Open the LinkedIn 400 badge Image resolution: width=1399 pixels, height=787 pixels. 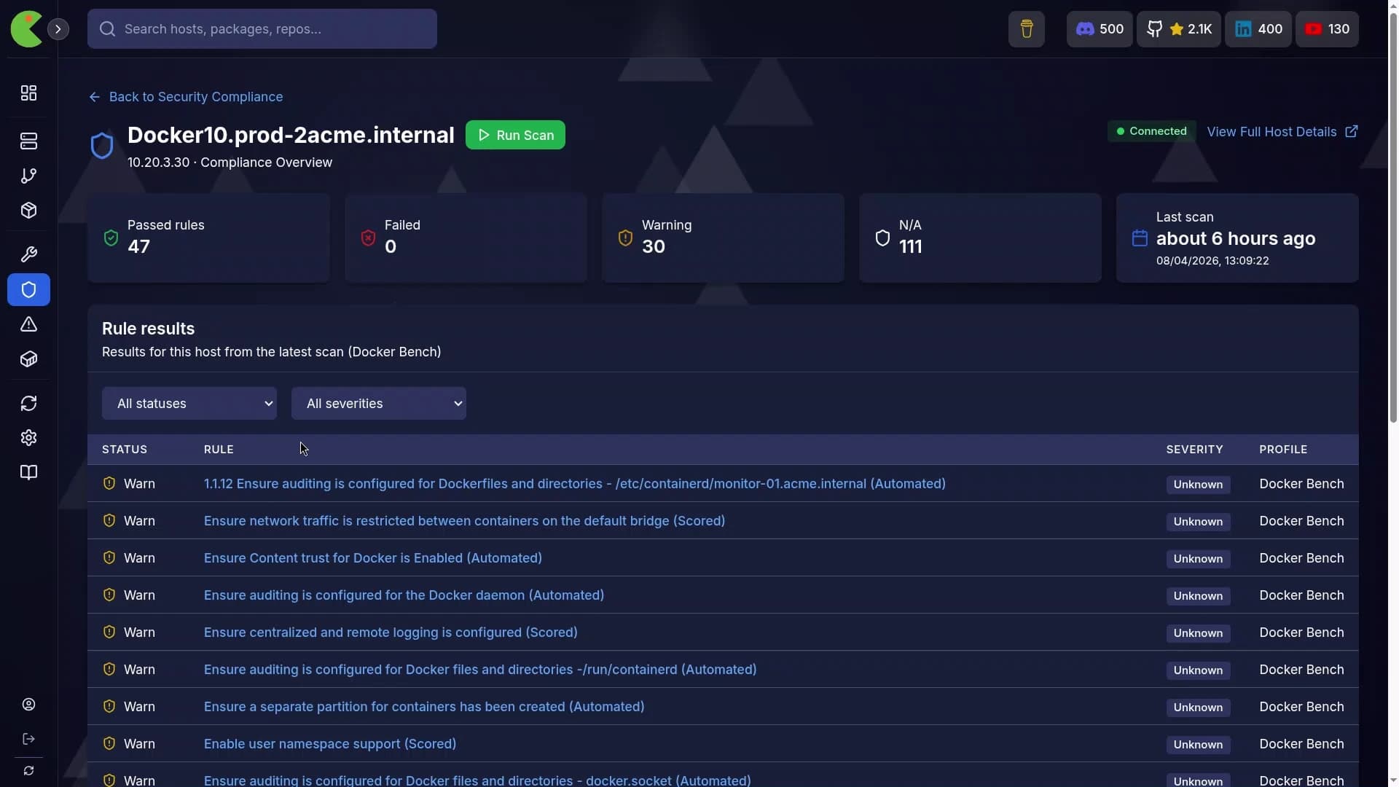(x=1258, y=29)
